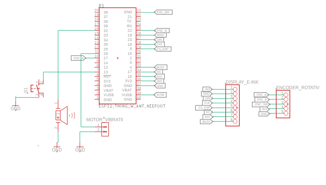Click the ENC_A label on ENCODER_ROTATIV connector

(261, 95)
